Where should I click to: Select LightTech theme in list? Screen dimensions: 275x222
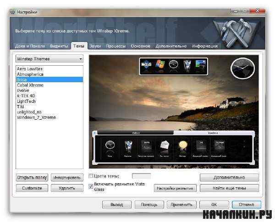[49, 101]
